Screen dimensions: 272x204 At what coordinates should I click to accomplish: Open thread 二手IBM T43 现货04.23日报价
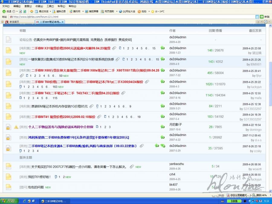[x=69, y=93]
